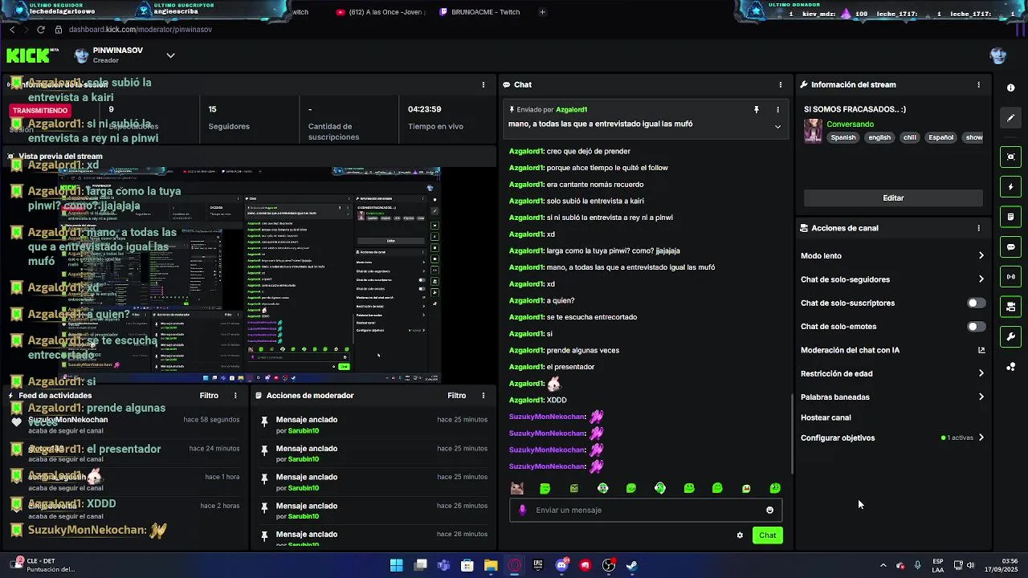Switch to BRUNOACME - Twitch browser tab
The width and height of the screenshot is (1028, 578).
[x=479, y=12]
